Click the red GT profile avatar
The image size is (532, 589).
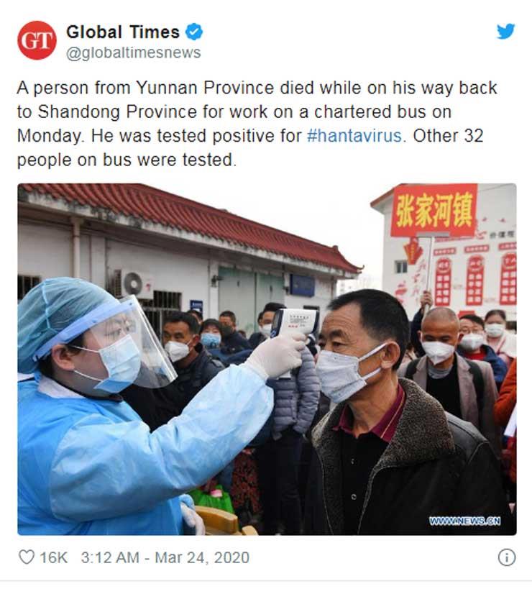point(37,40)
